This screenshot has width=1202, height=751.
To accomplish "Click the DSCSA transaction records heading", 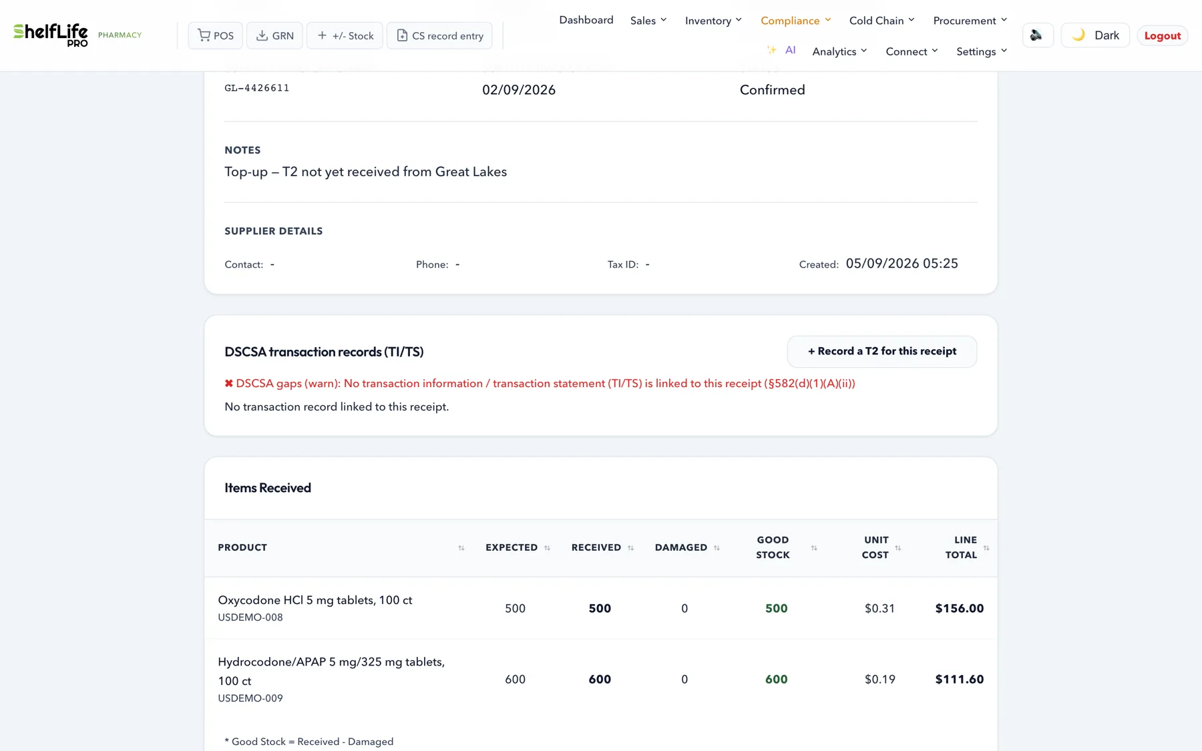I will pos(324,352).
